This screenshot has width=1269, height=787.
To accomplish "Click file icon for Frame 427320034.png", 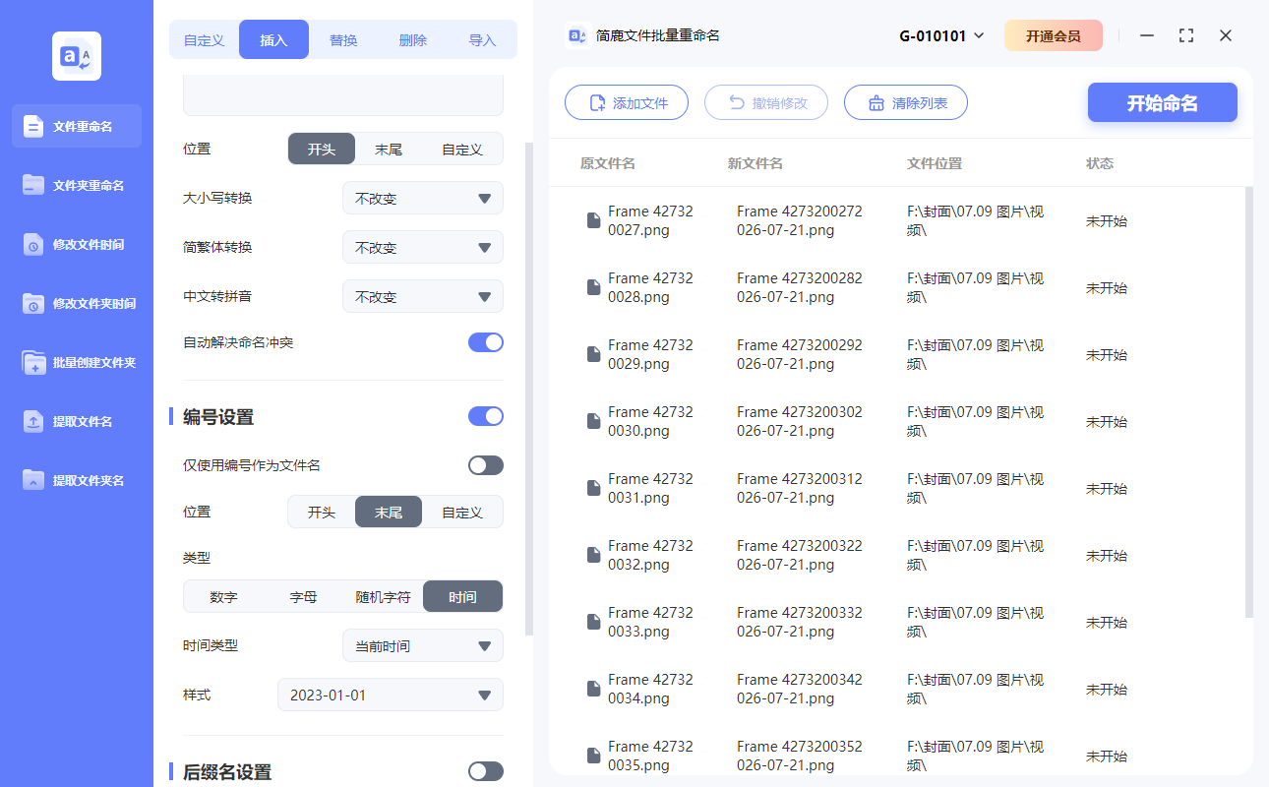I will pos(593,689).
